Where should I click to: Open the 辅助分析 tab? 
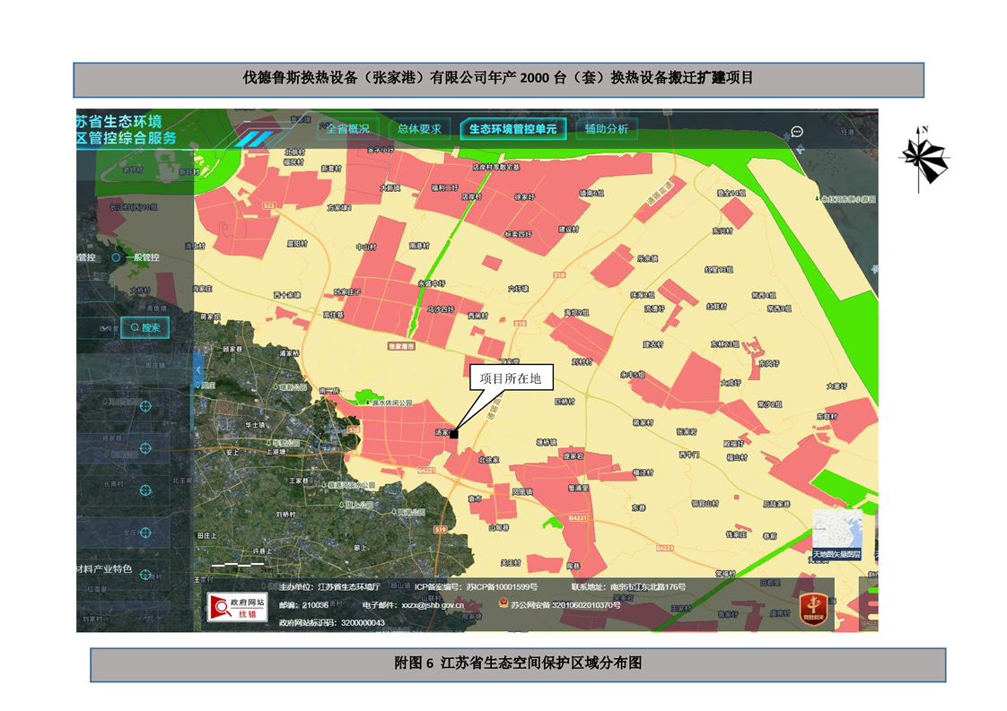607,129
